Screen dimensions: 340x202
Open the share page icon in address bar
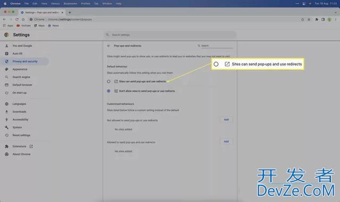pyautogui.click(x=302, y=20)
